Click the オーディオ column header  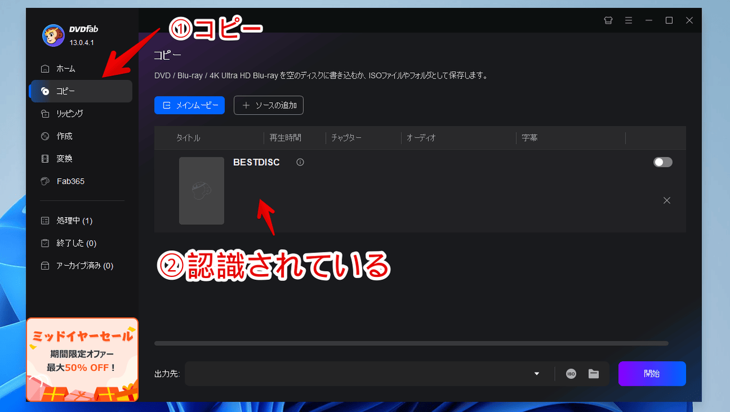point(421,138)
